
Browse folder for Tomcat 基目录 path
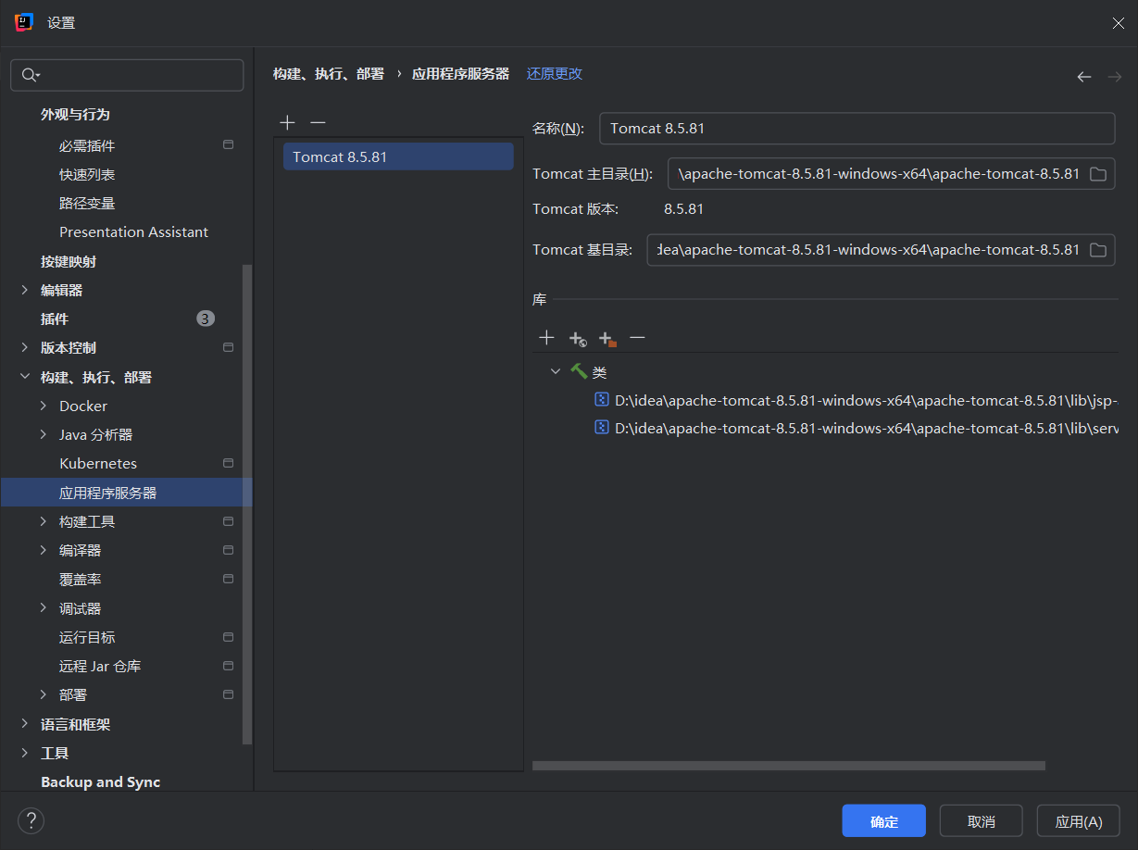click(x=1098, y=250)
